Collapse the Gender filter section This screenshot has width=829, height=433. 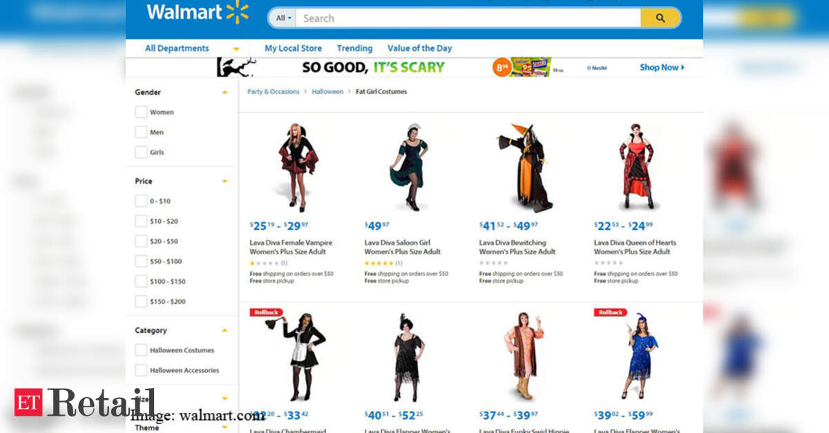pyautogui.click(x=225, y=92)
